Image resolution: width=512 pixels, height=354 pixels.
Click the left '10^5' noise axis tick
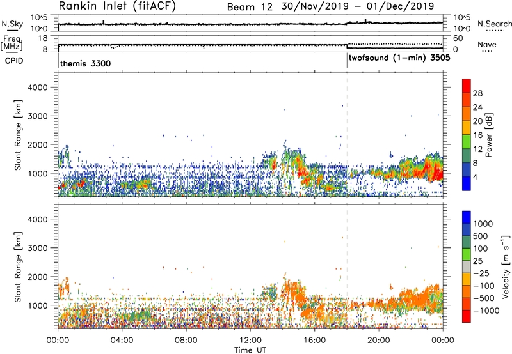coord(39,18)
